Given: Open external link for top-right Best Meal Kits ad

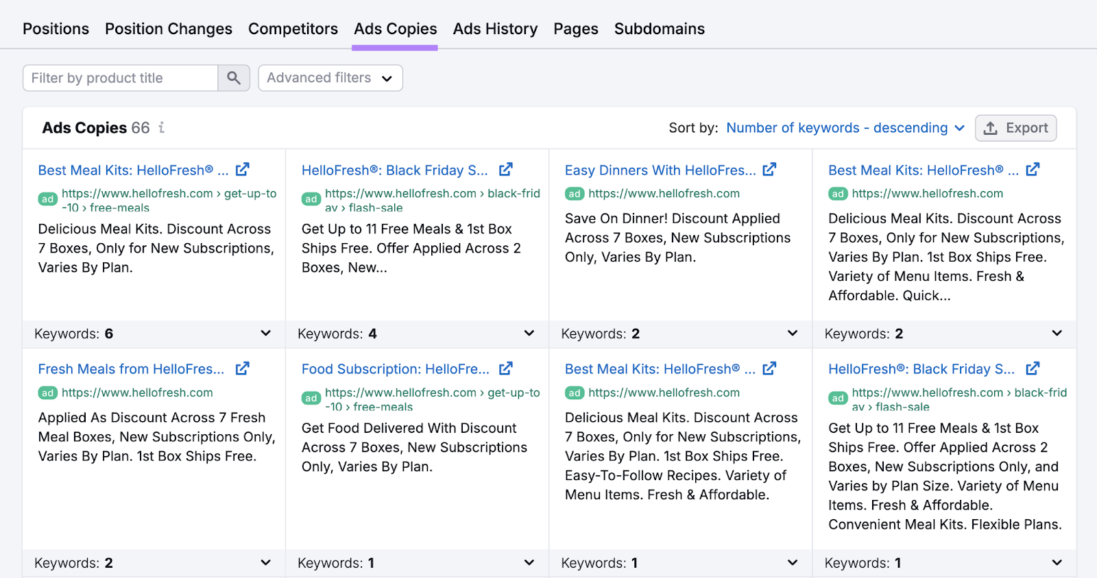Looking at the screenshot, I should [x=1033, y=169].
